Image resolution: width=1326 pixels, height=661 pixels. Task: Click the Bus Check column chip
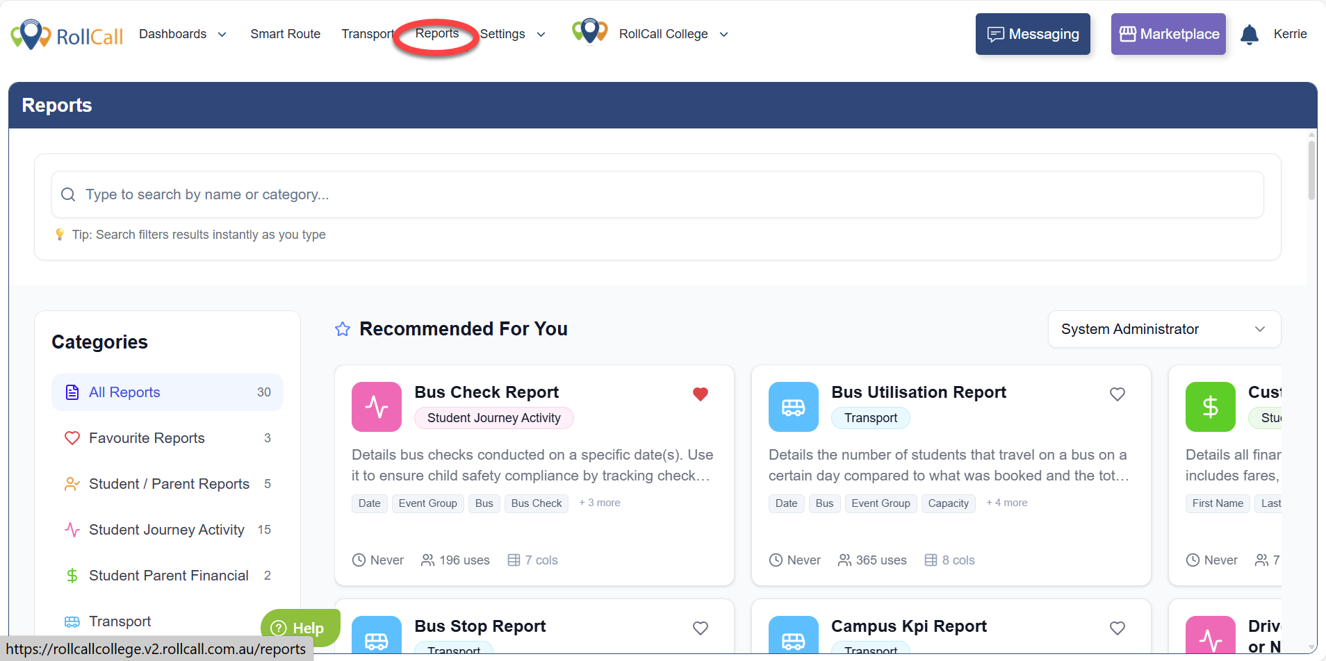537,503
